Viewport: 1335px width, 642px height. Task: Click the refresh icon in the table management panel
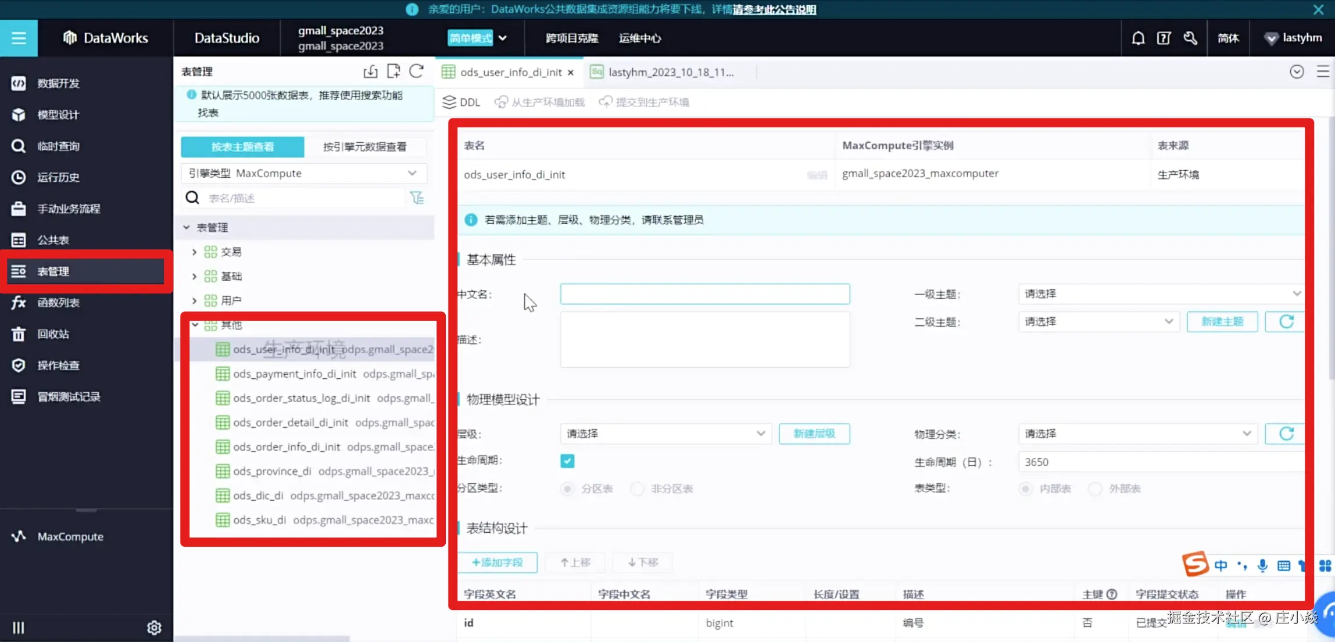416,71
